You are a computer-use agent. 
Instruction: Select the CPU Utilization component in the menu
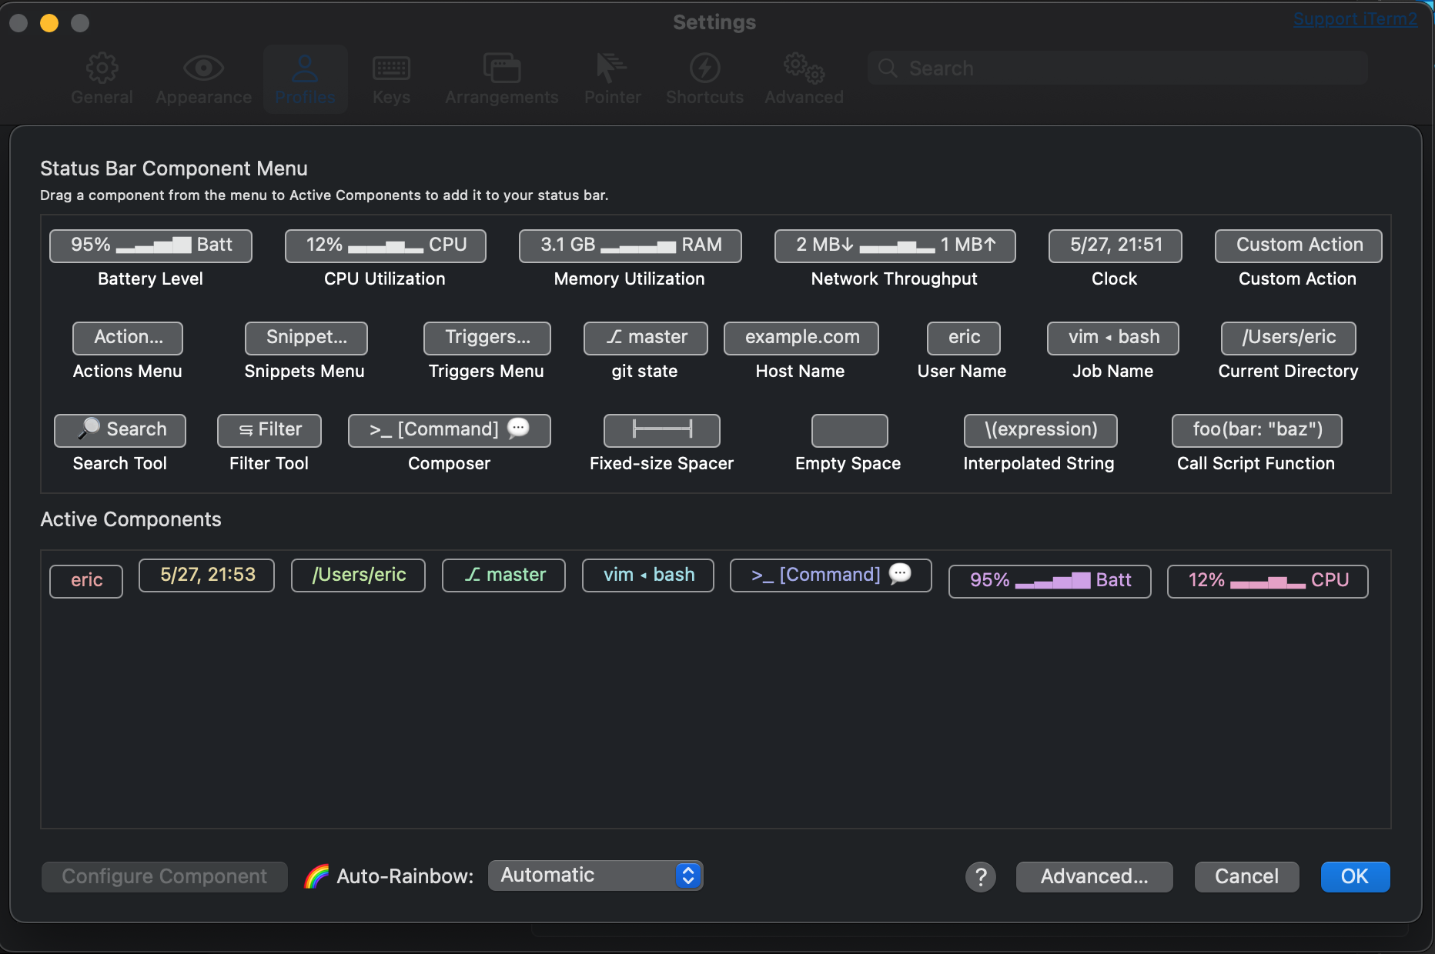pos(385,245)
